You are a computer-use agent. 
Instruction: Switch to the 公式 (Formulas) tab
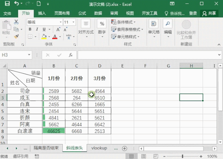coord(82,14)
